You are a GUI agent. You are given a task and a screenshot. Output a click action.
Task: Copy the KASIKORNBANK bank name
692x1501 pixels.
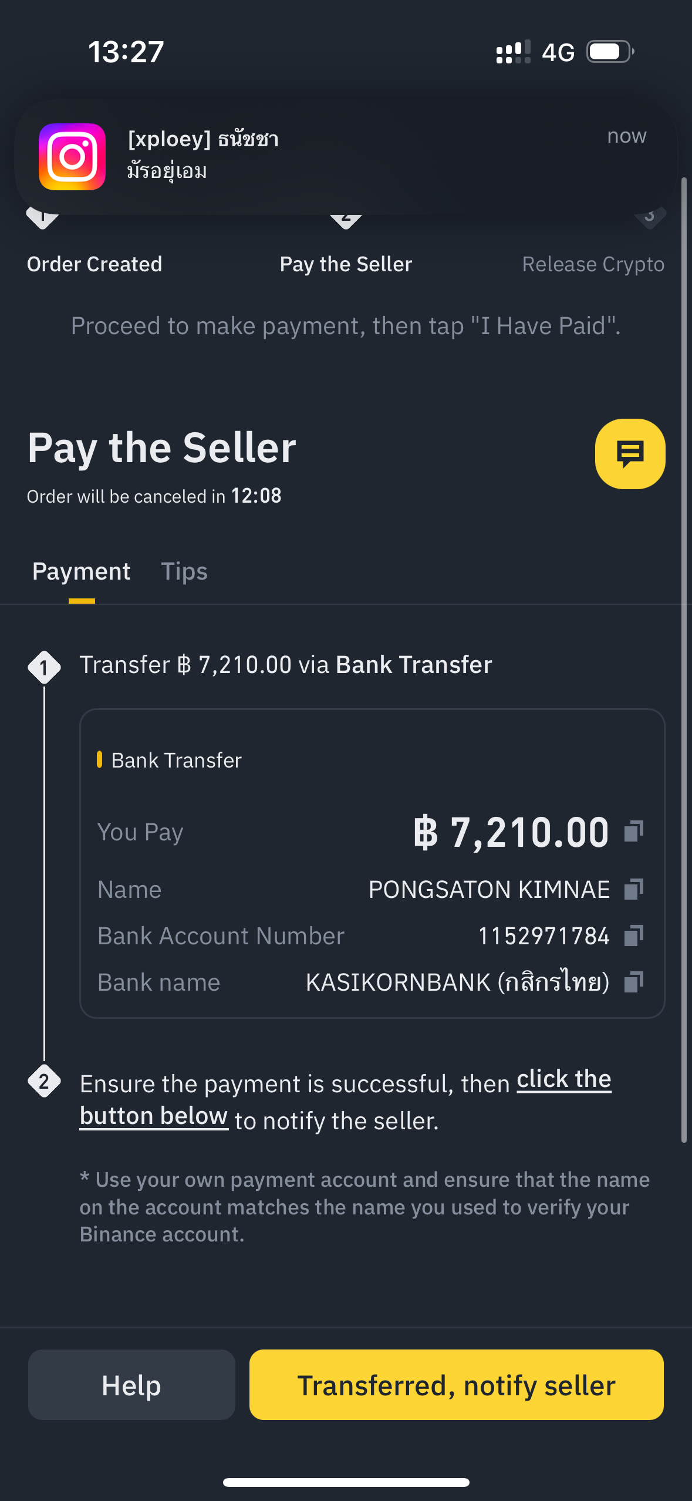point(634,981)
